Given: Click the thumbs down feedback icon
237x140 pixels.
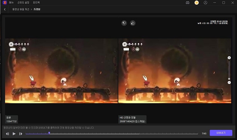Looking at the screenshot, I should [124, 23].
